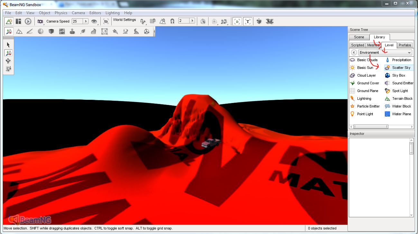The width and height of the screenshot is (418, 234).
Task: Select the Level tab
Action: [x=389, y=45]
